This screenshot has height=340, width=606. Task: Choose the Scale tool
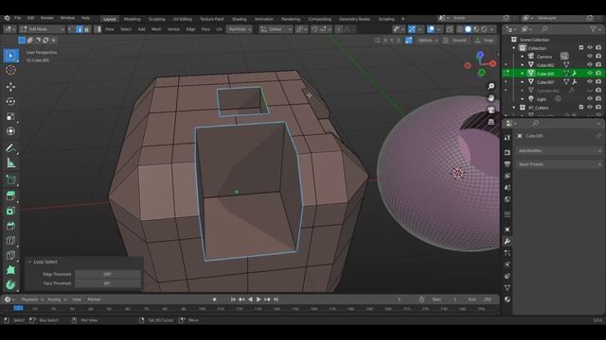tap(10, 116)
